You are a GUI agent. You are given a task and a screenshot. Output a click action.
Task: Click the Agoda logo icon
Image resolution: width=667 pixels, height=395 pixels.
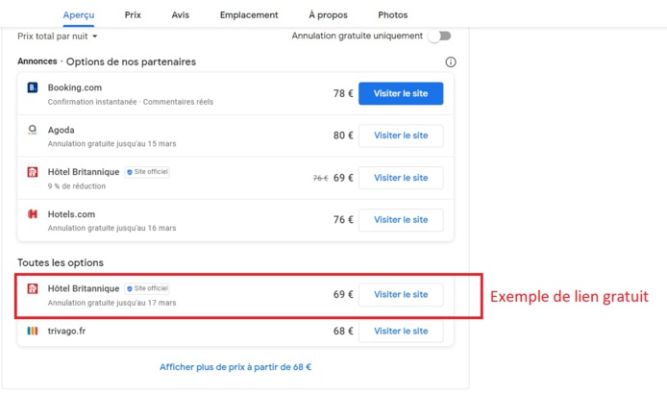coord(33,130)
